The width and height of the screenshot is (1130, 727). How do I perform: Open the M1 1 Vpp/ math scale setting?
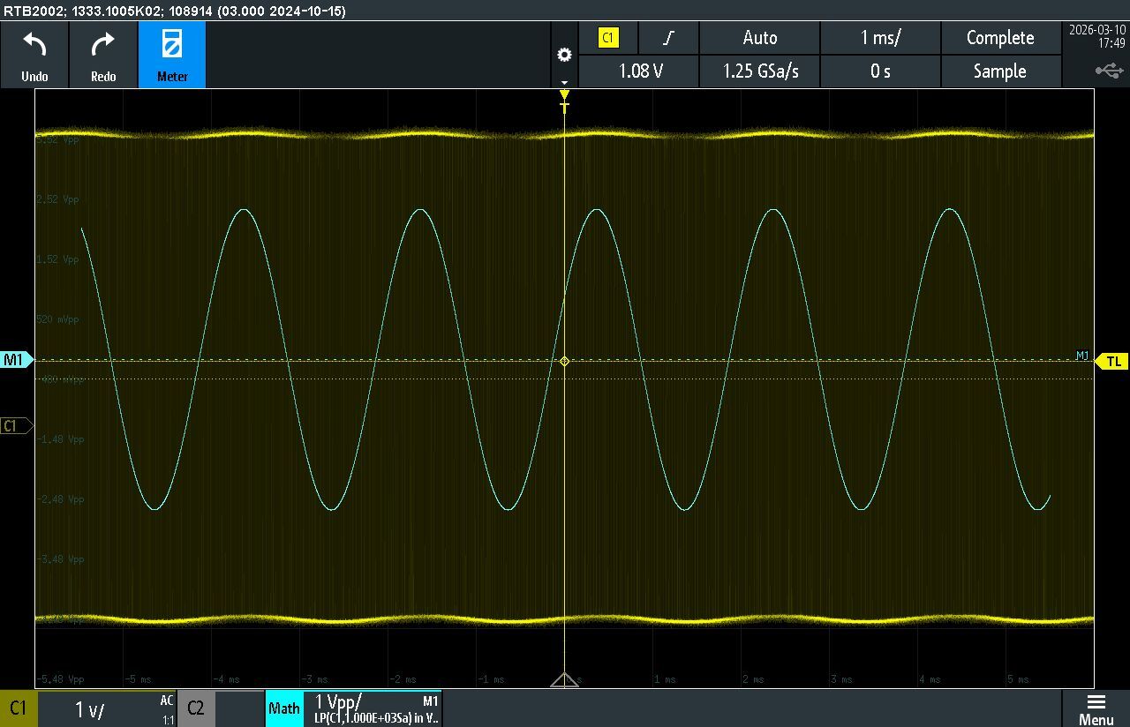[x=373, y=708]
